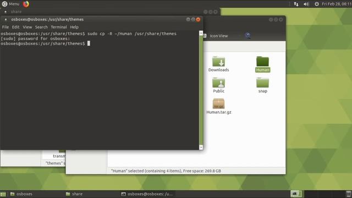Open network connections indicator

click(x=296, y=4)
